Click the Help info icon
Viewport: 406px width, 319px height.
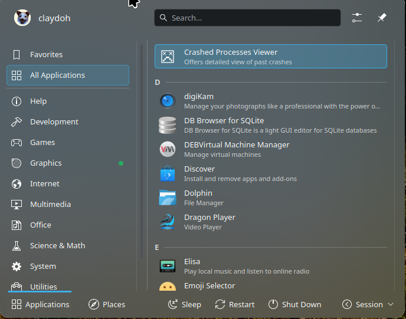coord(17,101)
